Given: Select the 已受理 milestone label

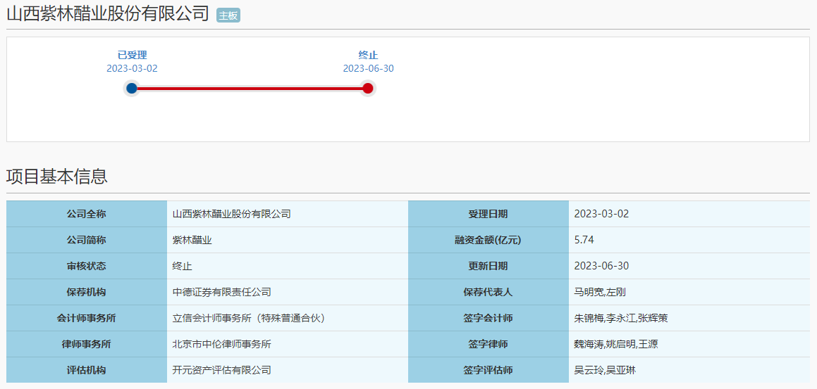Looking at the screenshot, I should tap(132, 55).
